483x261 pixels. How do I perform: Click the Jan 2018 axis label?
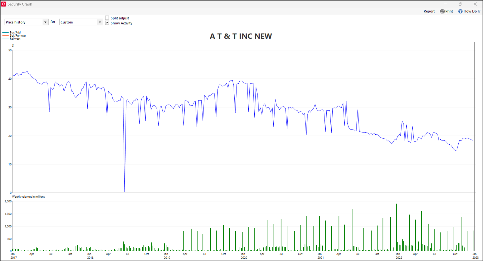coord(90,256)
